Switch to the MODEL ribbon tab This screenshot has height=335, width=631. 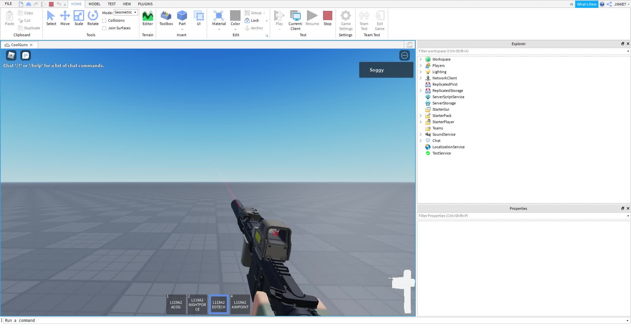coord(94,4)
